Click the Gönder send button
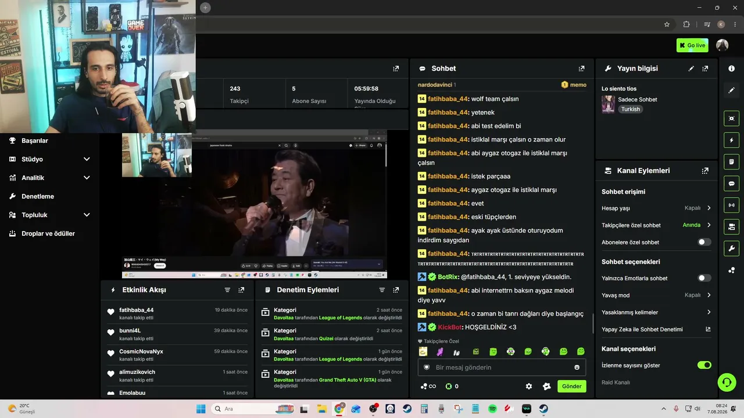Viewport: 744px width, 418px height. coord(571,386)
